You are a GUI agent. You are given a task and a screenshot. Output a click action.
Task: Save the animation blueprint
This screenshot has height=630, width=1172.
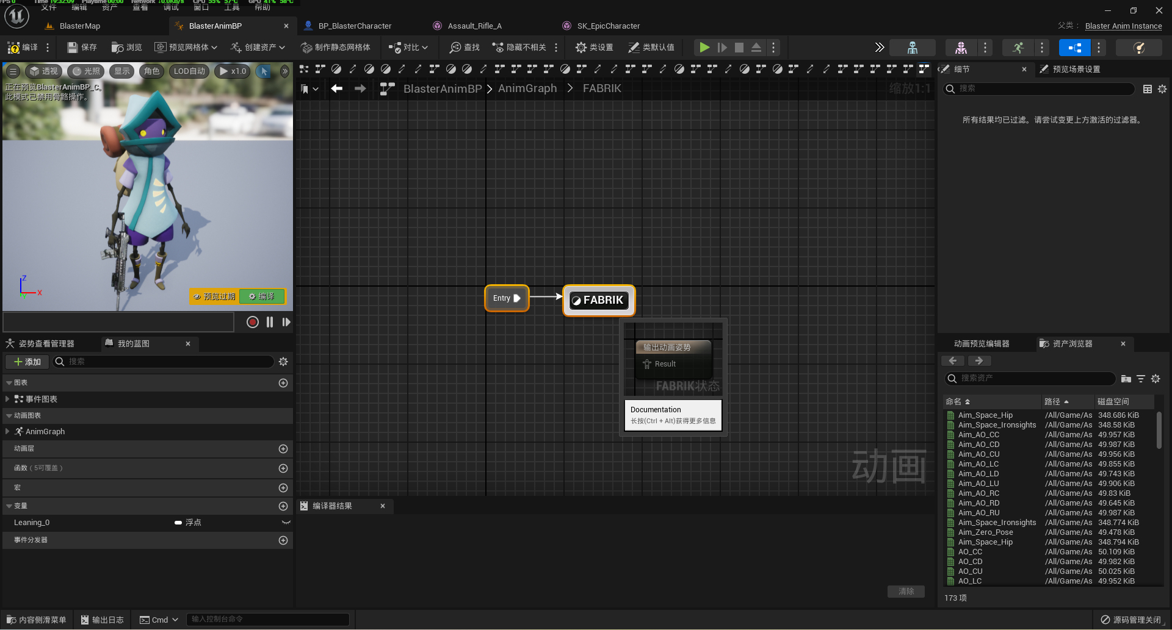coord(82,48)
